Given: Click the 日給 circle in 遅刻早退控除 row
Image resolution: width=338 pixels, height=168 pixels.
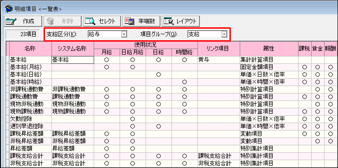Looking at the screenshot, I should (159, 126).
